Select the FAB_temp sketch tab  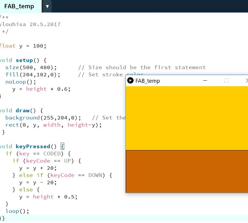pos(21,6)
